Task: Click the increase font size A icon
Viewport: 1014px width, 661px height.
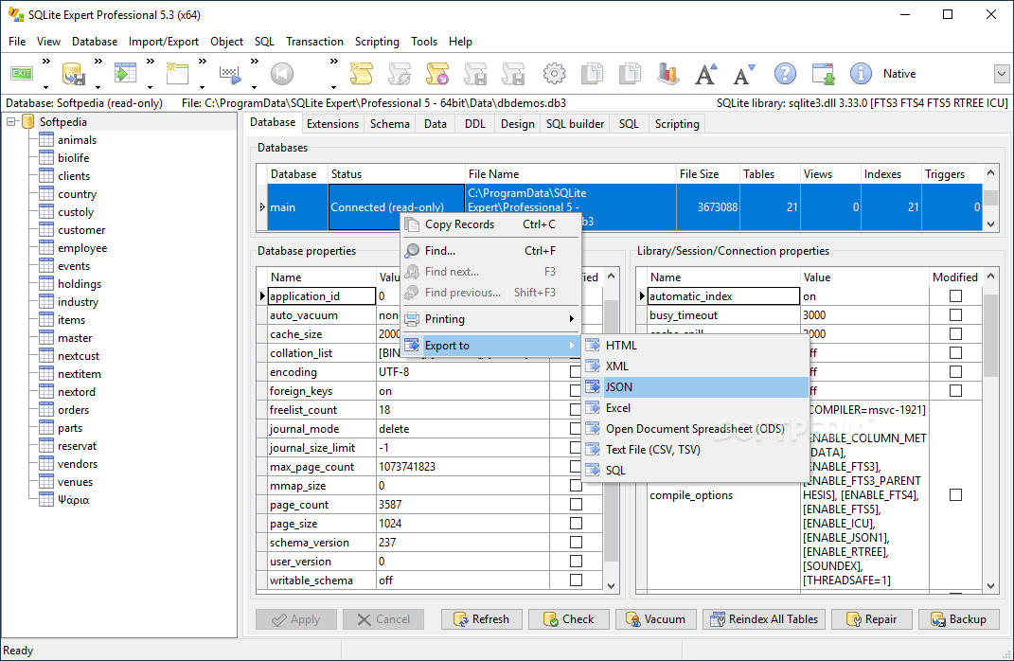Action: tap(705, 74)
